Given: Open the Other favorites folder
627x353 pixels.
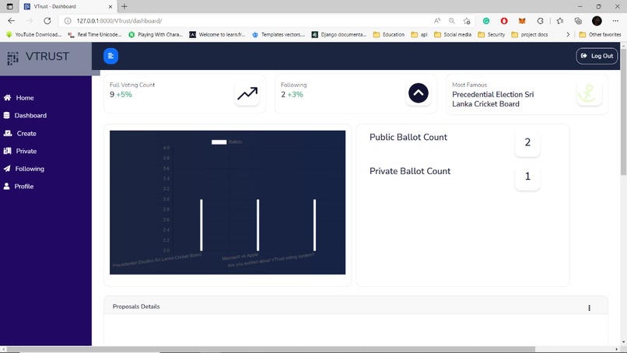Looking at the screenshot, I should [x=600, y=35].
